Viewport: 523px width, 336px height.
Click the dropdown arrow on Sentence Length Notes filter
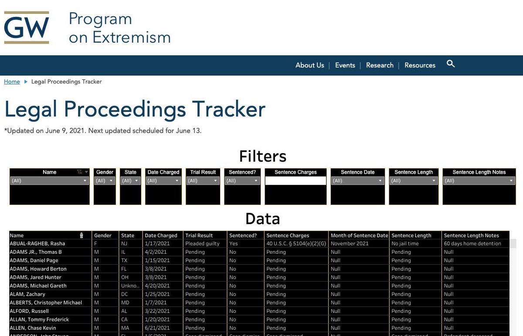[512, 181]
